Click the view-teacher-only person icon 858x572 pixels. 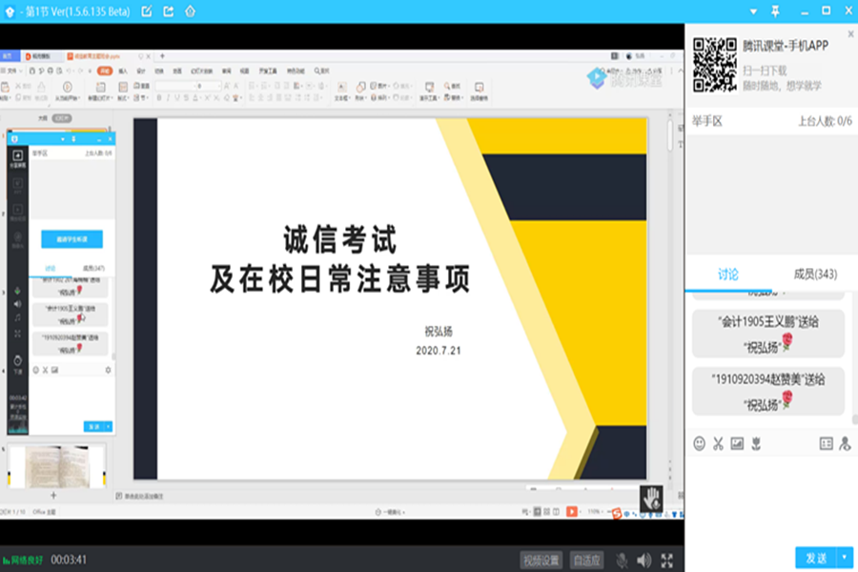pyautogui.click(x=844, y=443)
